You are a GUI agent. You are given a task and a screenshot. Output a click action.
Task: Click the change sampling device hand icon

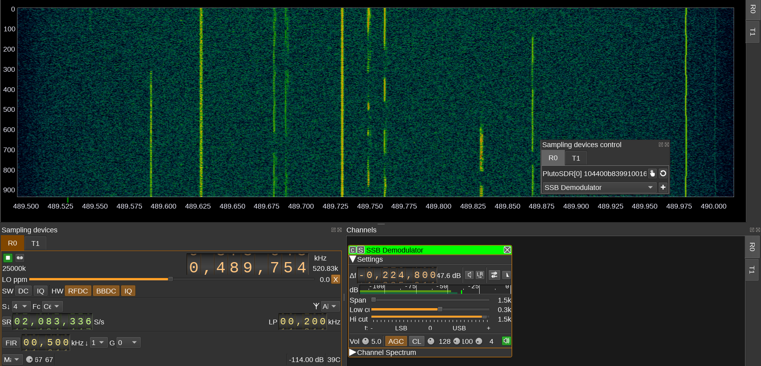pos(652,174)
